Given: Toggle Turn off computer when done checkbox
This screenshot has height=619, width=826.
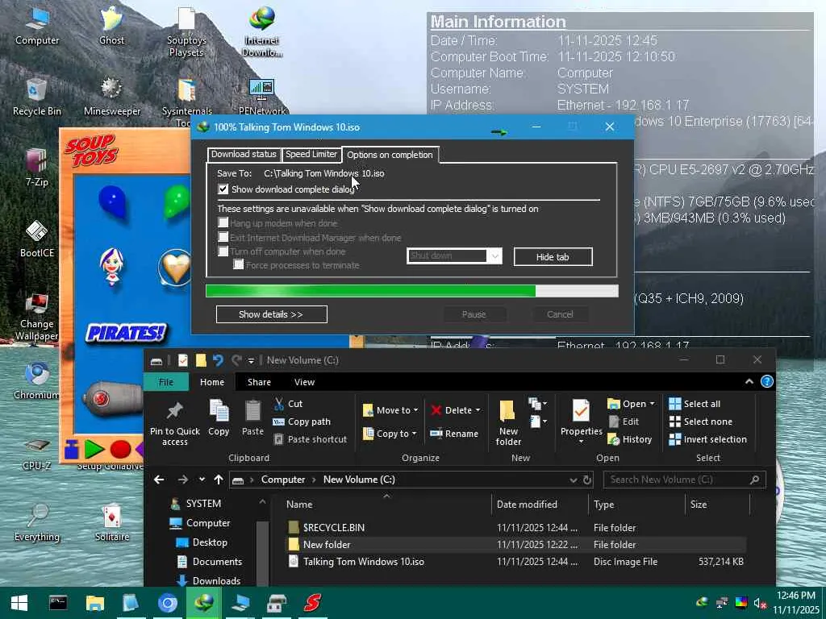Looking at the screenshot, I should pyautogui.click(x=223, y=251).
